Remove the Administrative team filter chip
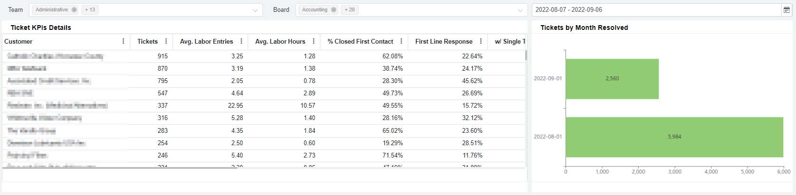This screenshot has height=195, width=796. 74,10
